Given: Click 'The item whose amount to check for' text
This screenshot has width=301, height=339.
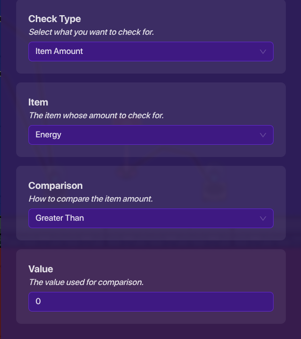Looking at the screenshot, I should pyautogui.click(x=96, y=115).
